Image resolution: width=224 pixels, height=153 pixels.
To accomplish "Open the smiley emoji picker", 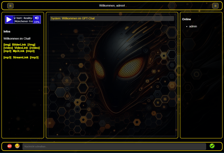I will click(x=17, y=146).
